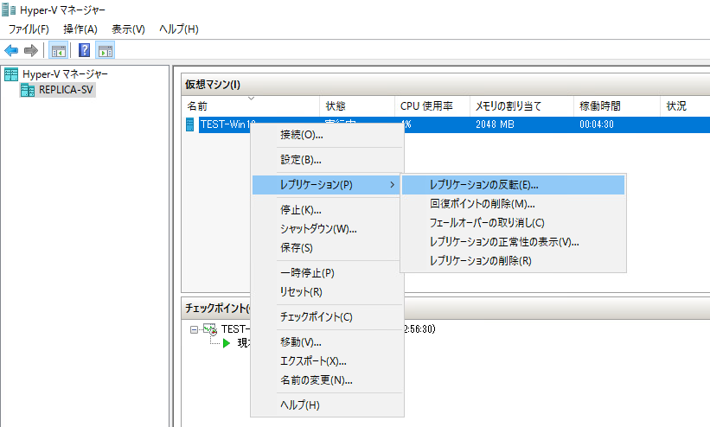Choose 設定(B)... from the context menu

[327, 160]
